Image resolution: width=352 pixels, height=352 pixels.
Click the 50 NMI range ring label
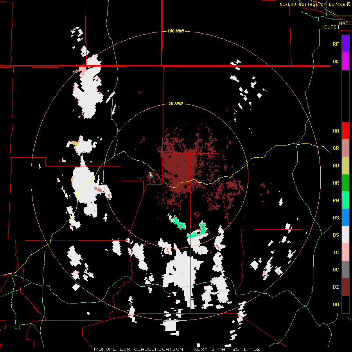pos(176,103)
